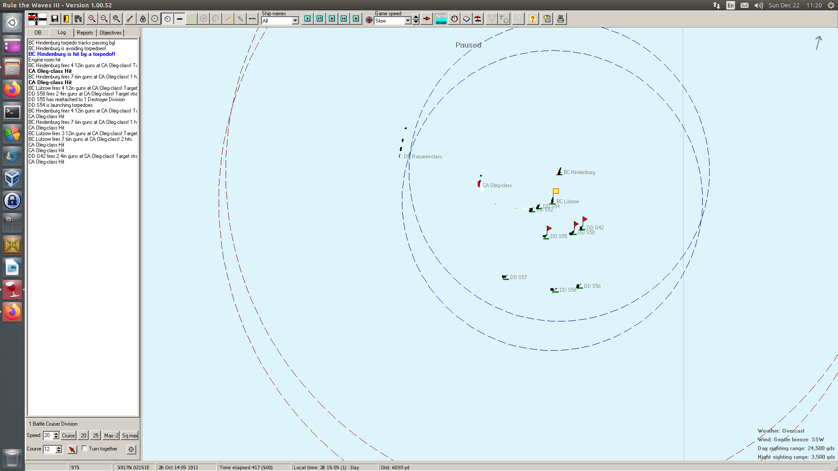
Task: Click the notes document toolbar icon
Action: 547,19
